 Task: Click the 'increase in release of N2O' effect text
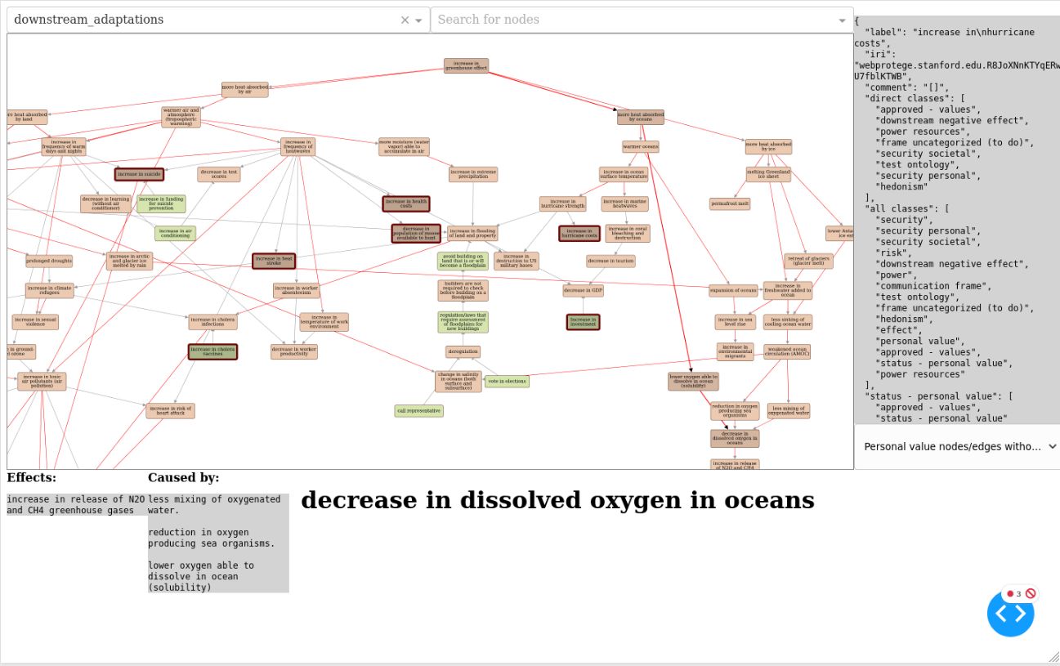pyautogui.click(x=76, y=504)
